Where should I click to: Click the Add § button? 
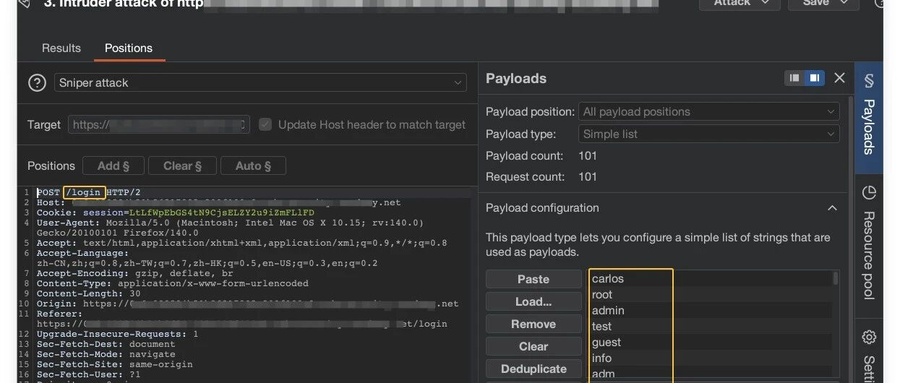coord(113,165)
